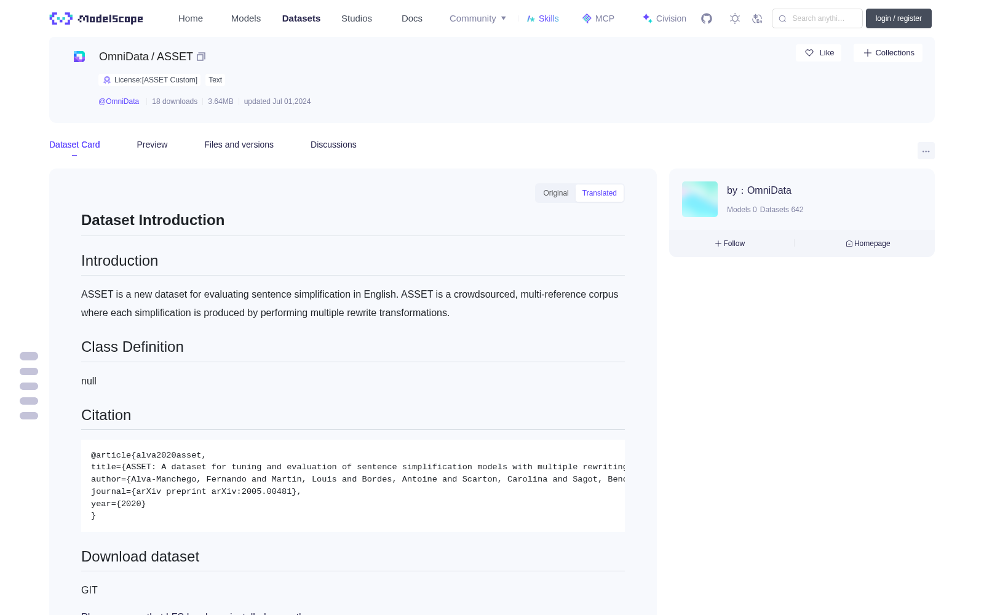Image resolution: width=984 pixels, height=615 pixels.
Task: Open the Discussions tab
Action: 333,145
